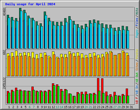This screenshot has height=110, width=140.
Task: Click the 'Daily usage for April 2024' title
Action: 30,4
